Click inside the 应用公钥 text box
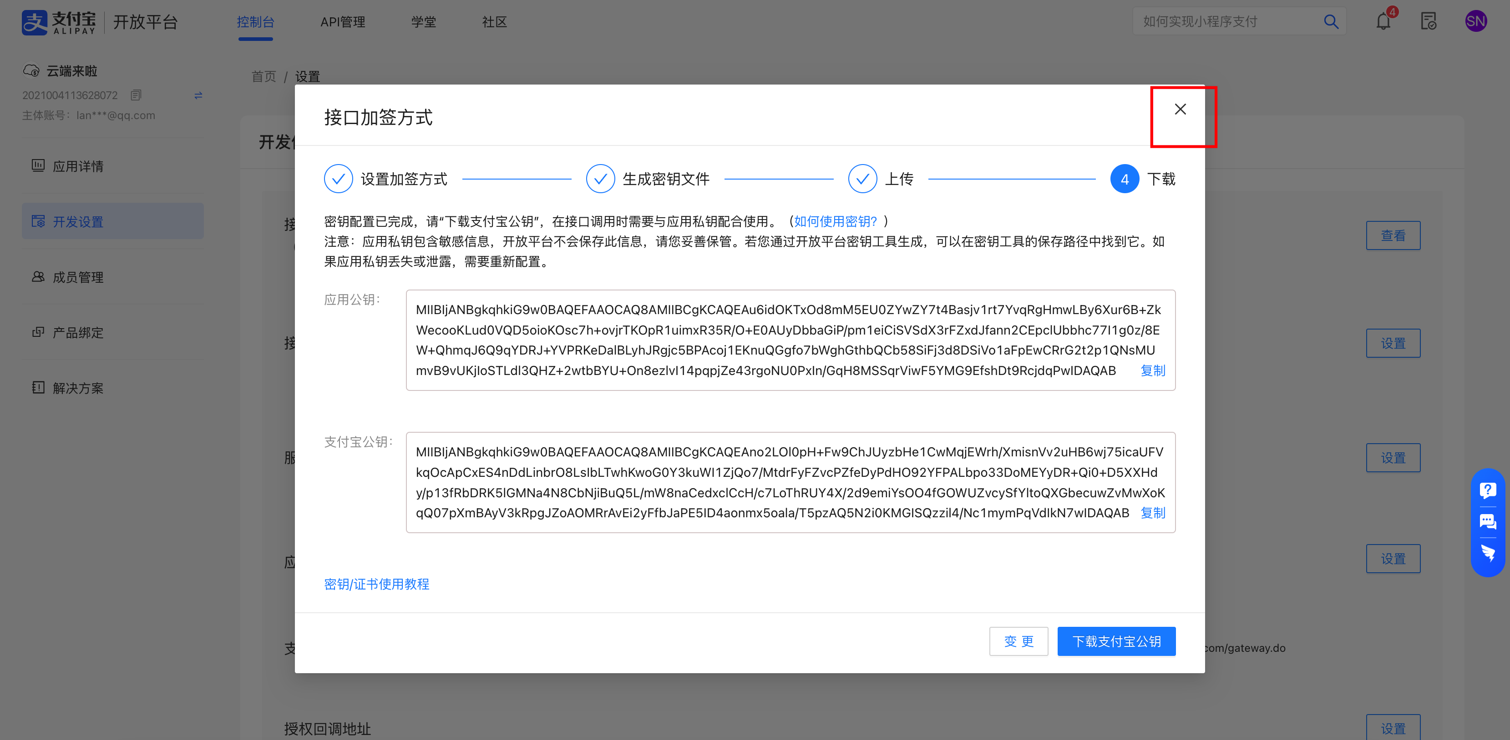The height and width of the screenshot is (740, 1510). pos(790,340)
